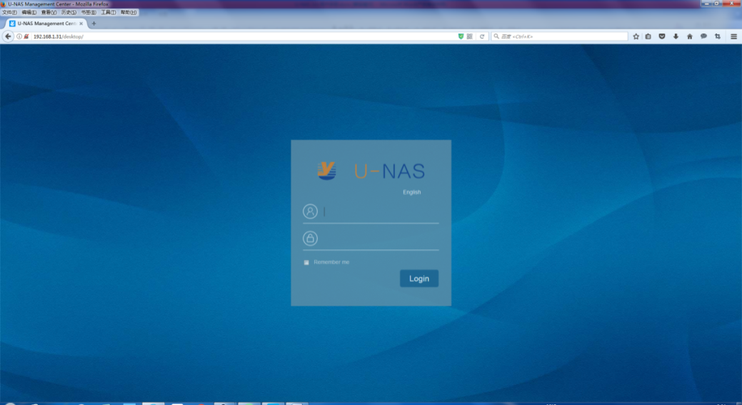Open the 书签 (Bookmarks) menu
This screenshot has height=405, width=742.
89,12
